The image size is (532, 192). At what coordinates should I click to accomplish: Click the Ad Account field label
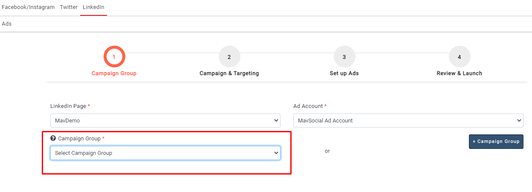click(x=308, y=106)
